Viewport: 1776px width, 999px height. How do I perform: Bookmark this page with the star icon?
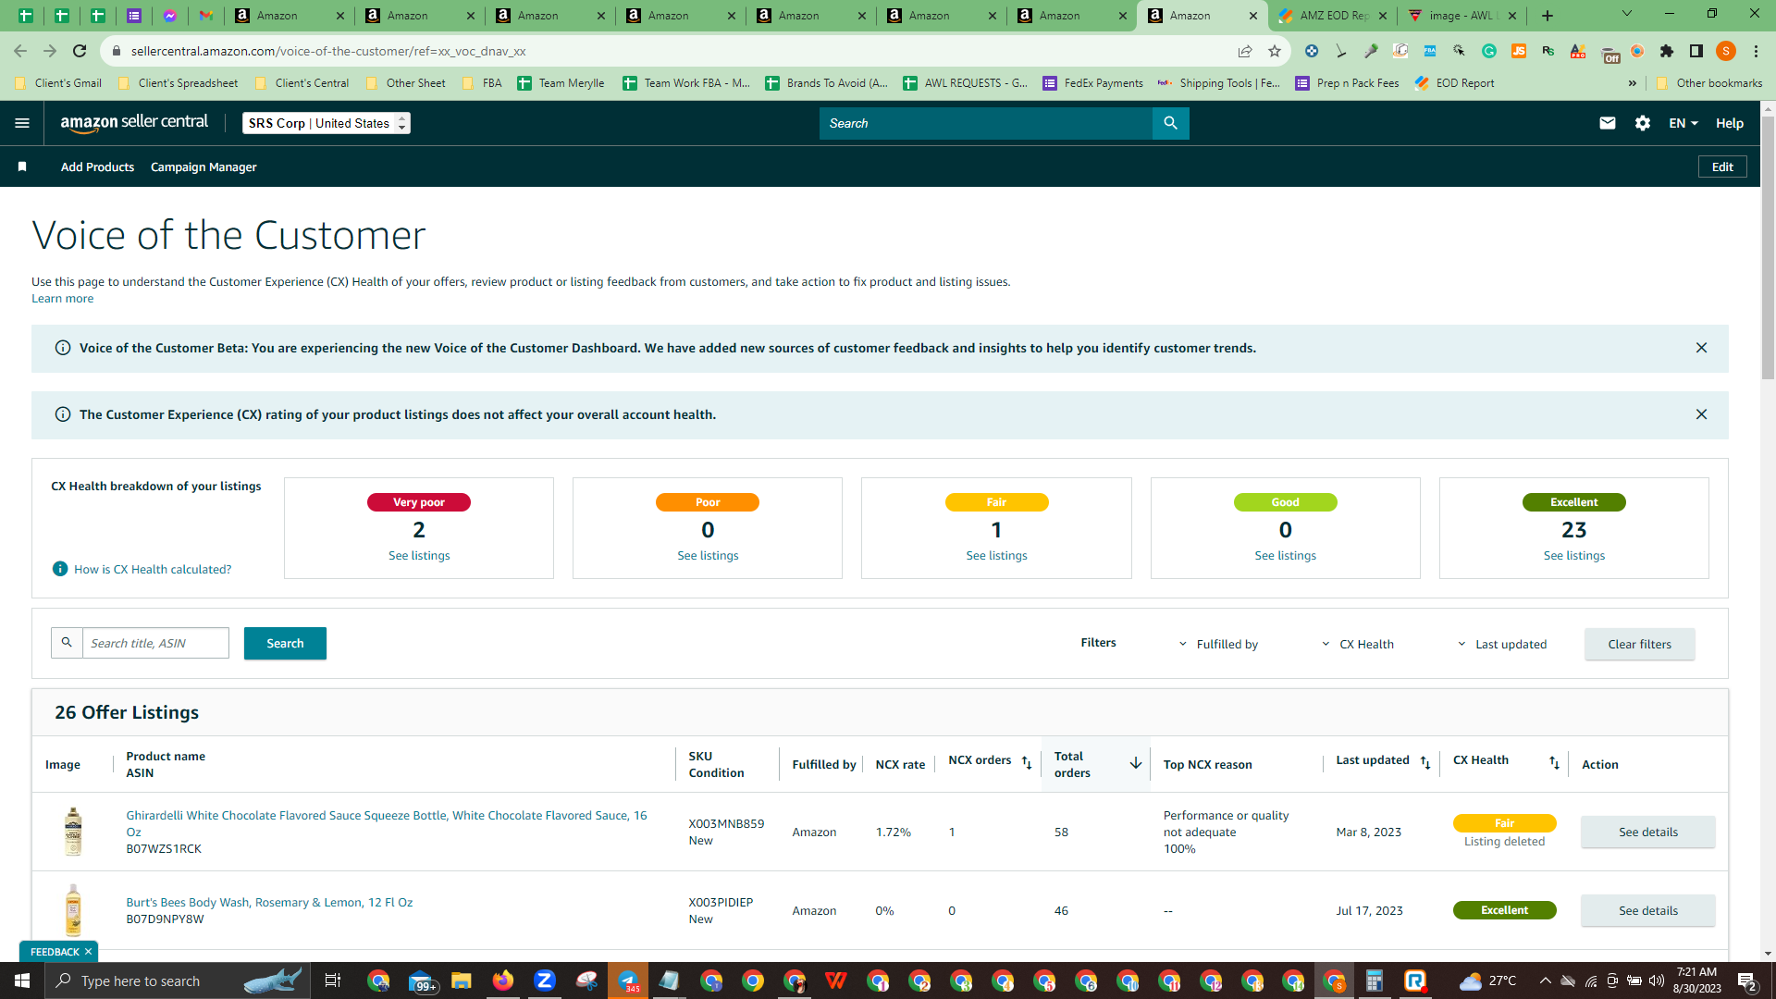[1275, 51]
